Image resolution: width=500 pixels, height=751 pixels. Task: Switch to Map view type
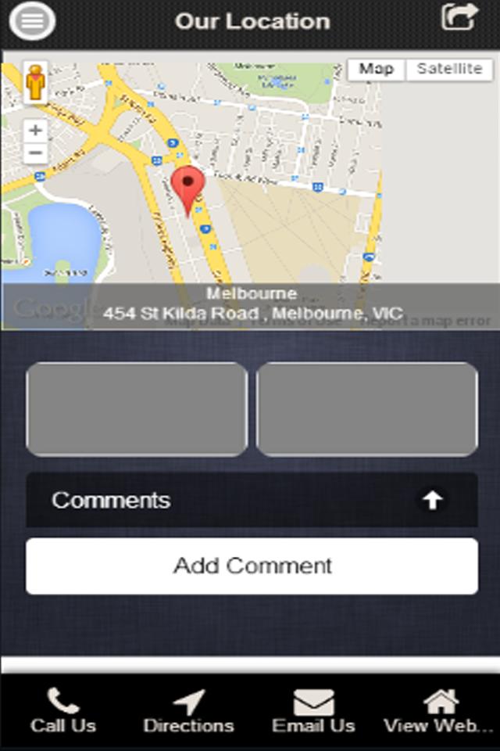(377, 69)
